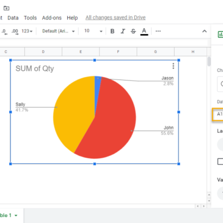
Task: Toggle bold formatting
Action: click(x=112, y=31)
